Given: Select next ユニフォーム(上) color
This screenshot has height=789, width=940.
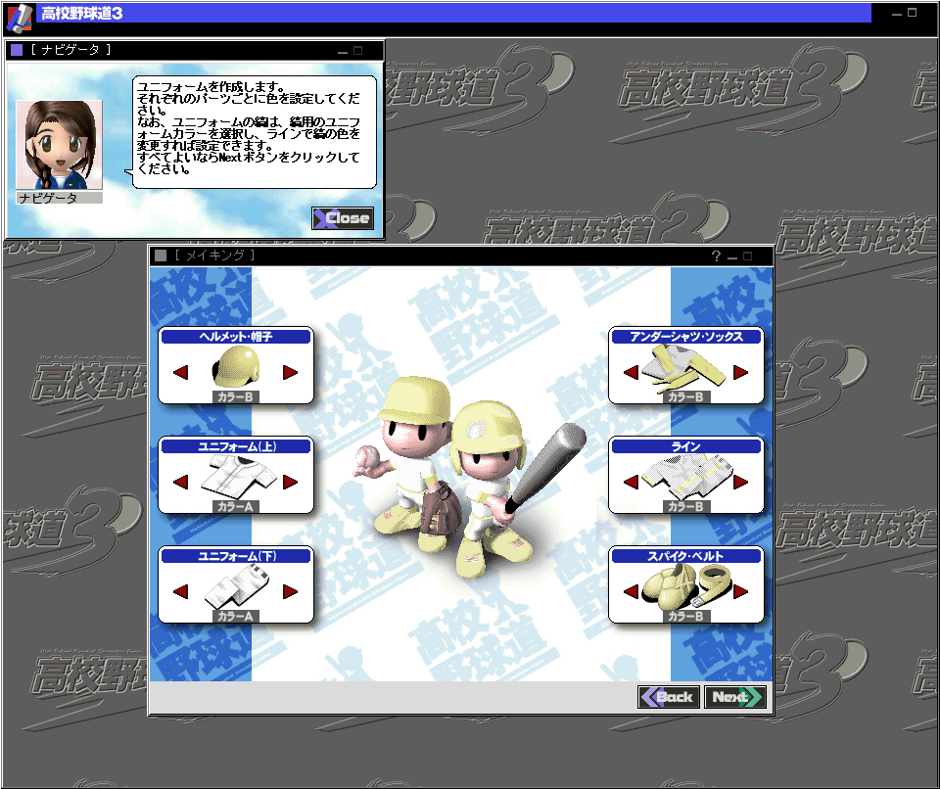Looking at the screenshot, I should tap(291, 482).
